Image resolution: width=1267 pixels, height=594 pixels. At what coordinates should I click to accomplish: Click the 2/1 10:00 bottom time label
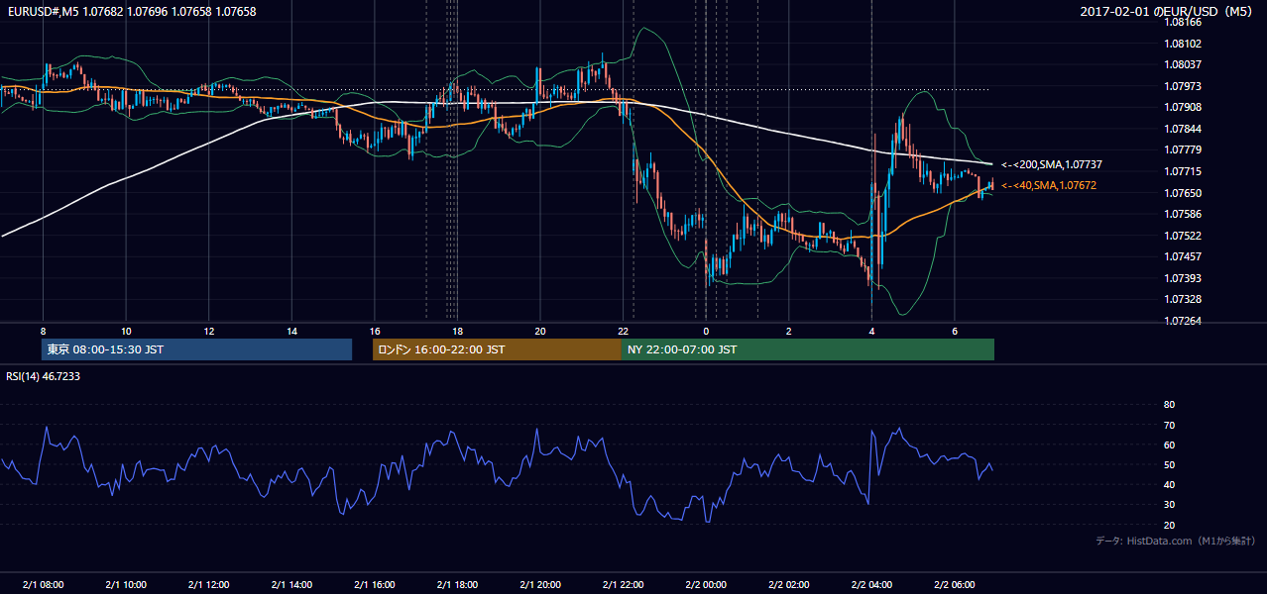click(x=126, y=585)
